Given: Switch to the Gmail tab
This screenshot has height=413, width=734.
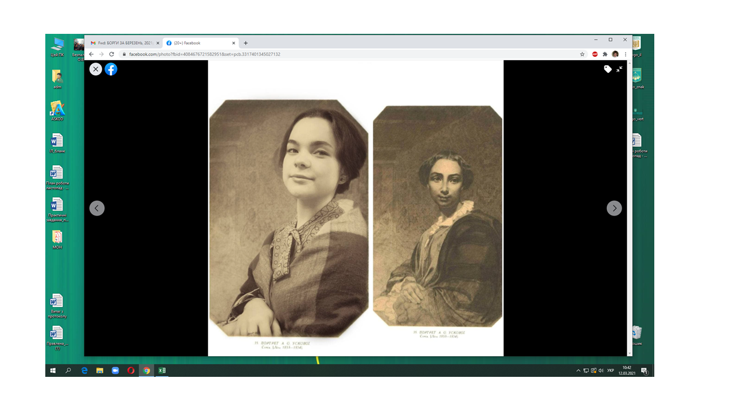Looking at the screenshot, I should click(x=123, y=43).
